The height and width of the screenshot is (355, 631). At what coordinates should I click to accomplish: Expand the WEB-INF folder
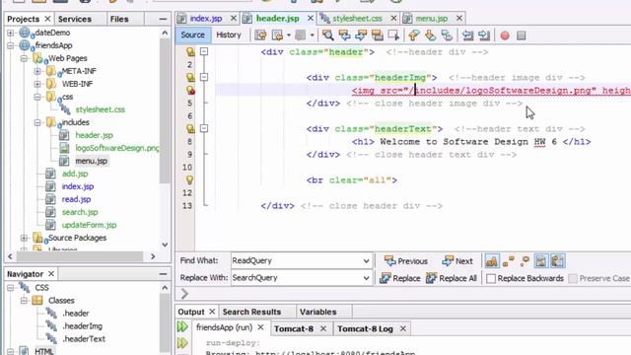(37, 84)
